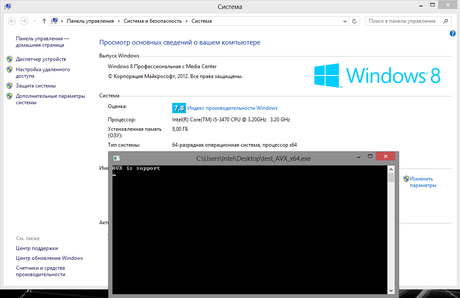Click shield icon beside Диспетчер устройств
This screenshot has width=460, height=298.
point(9,59)
